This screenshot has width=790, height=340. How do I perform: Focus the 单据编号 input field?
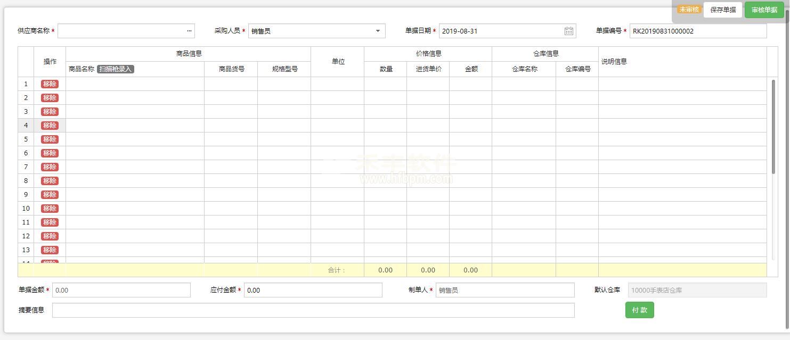698,31
